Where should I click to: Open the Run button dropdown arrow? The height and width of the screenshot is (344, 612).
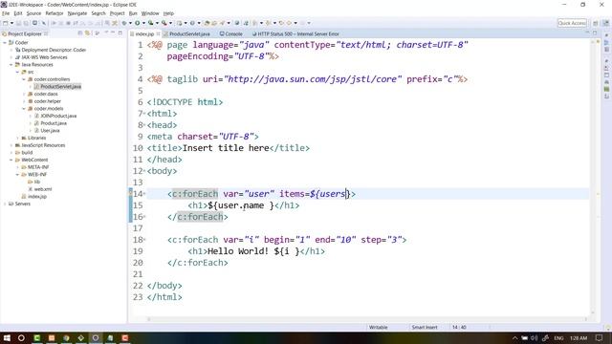pos(143,23)
